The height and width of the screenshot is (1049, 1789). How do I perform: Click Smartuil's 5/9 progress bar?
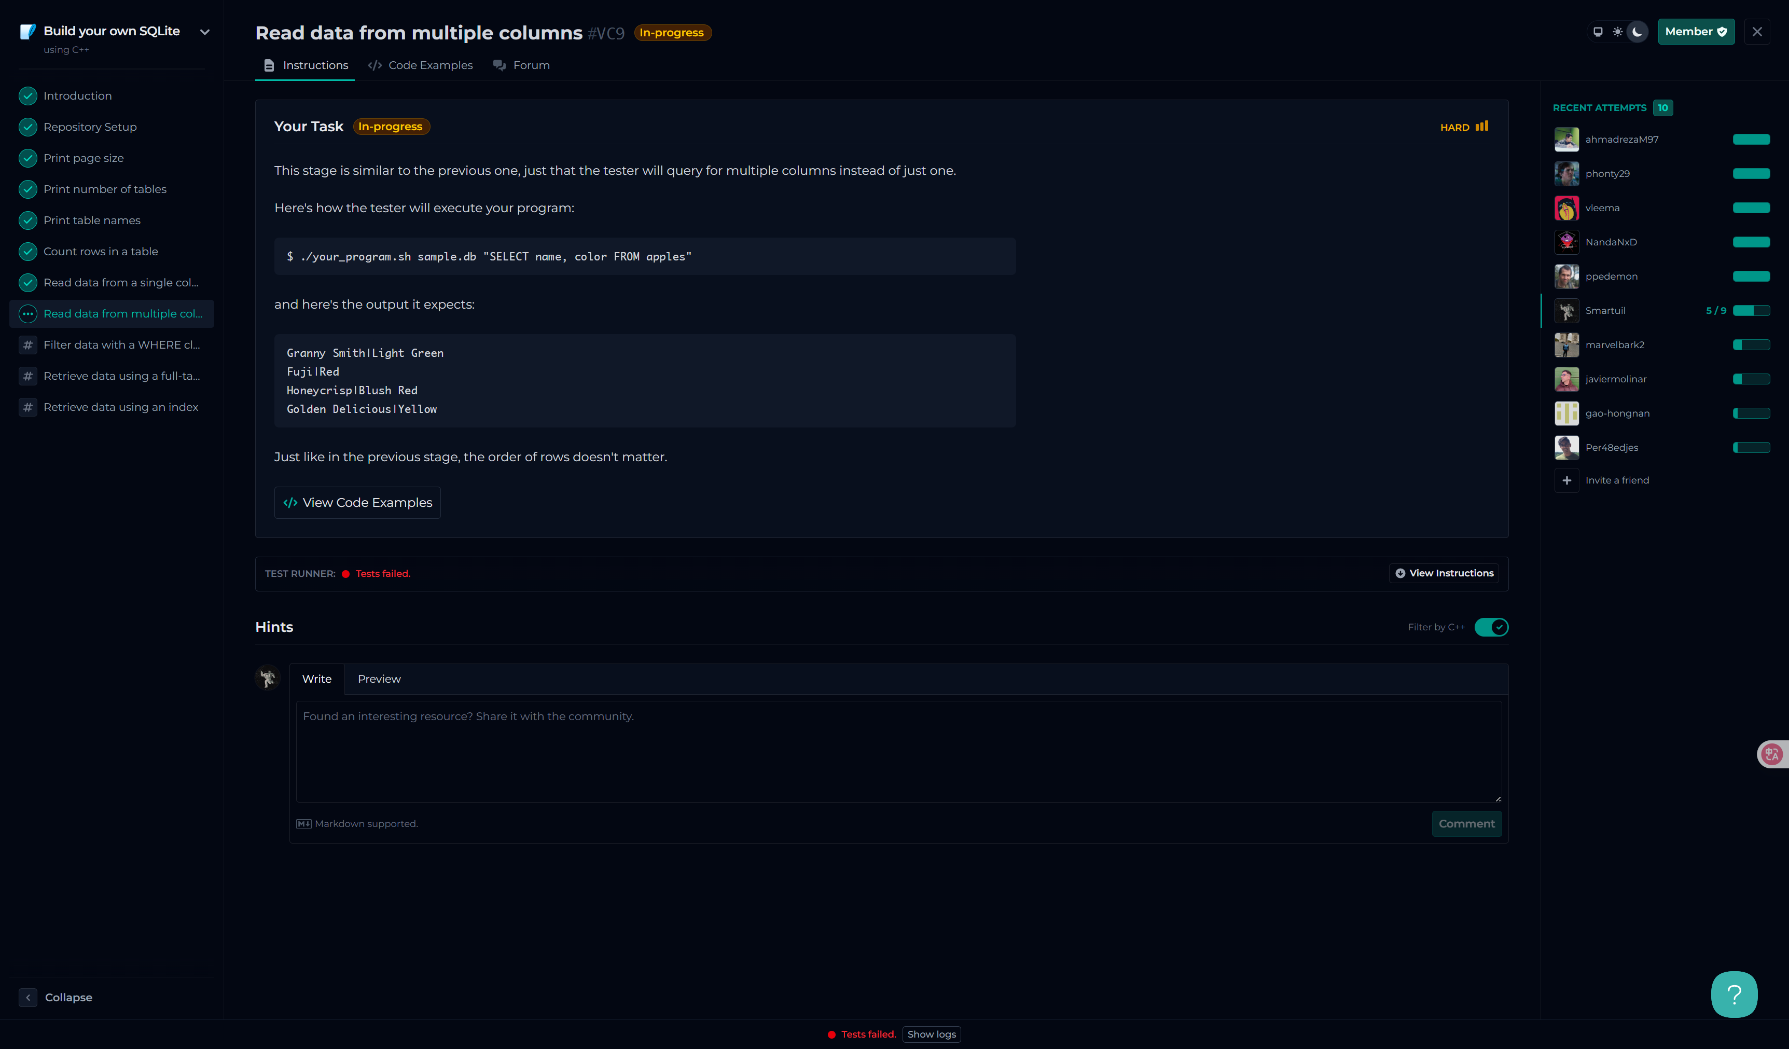(x=1751, y=311)
